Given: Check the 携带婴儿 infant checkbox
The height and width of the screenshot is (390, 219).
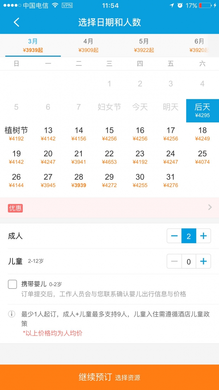Looking at the screenshot, I should pos(12,284).
